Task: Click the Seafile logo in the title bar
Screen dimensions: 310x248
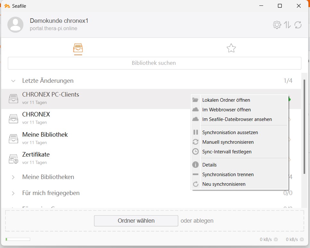Action: pyautogui.click(x=7, y=6)
